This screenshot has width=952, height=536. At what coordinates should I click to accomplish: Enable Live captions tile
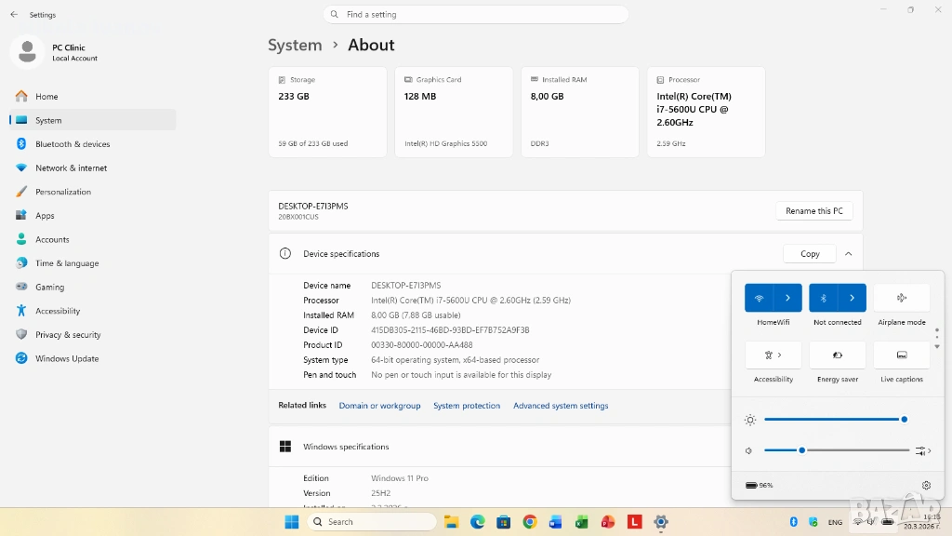tap(901, 355)
